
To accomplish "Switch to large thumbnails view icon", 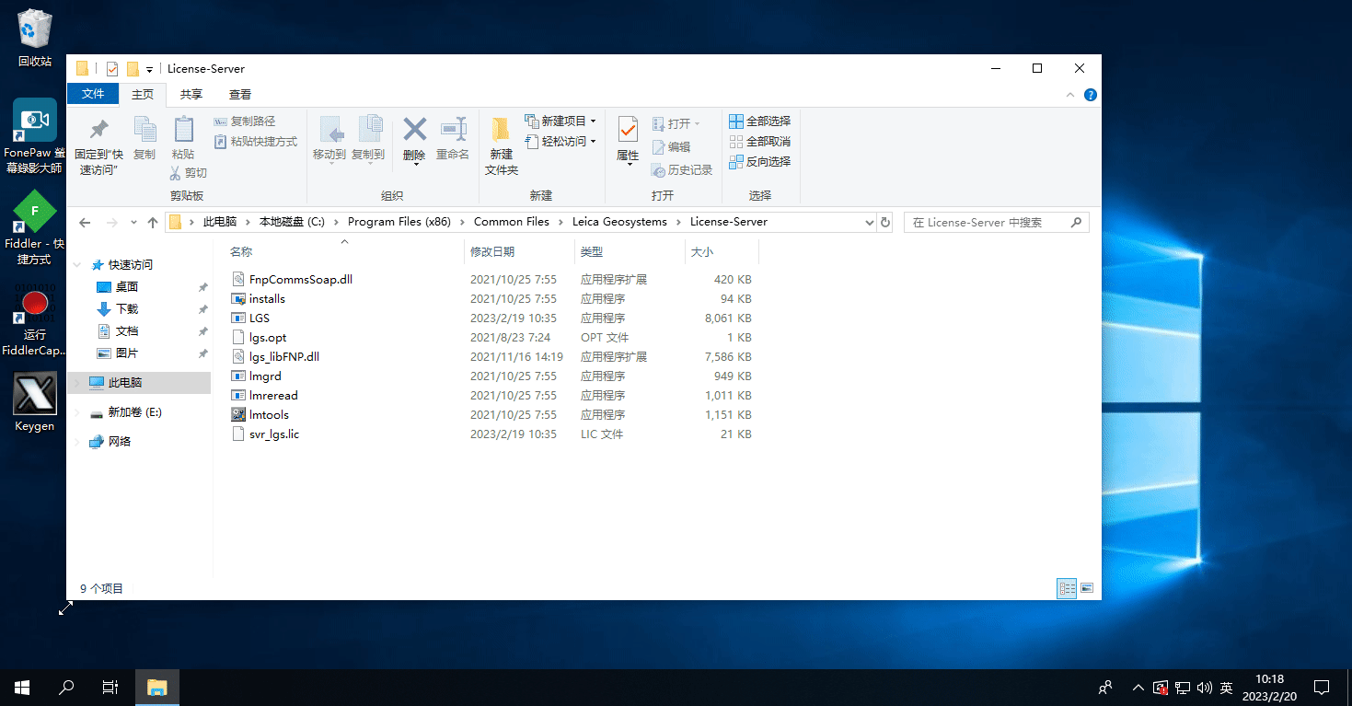I will point(1087,588).
